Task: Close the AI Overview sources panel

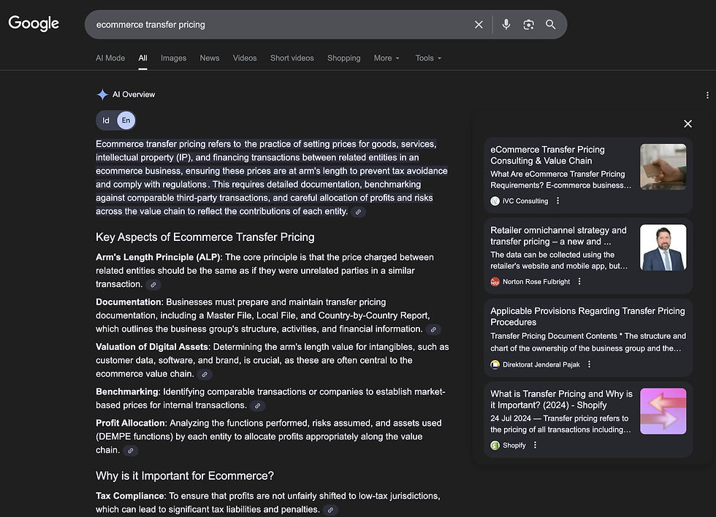Action: click(688, 123)
